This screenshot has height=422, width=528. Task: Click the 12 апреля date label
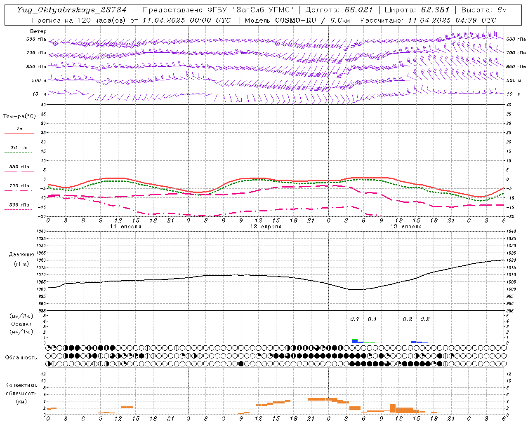(266, 227)
